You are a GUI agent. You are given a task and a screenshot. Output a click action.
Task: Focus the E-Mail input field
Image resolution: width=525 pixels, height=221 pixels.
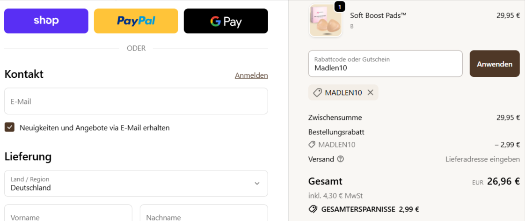[136, 101]
